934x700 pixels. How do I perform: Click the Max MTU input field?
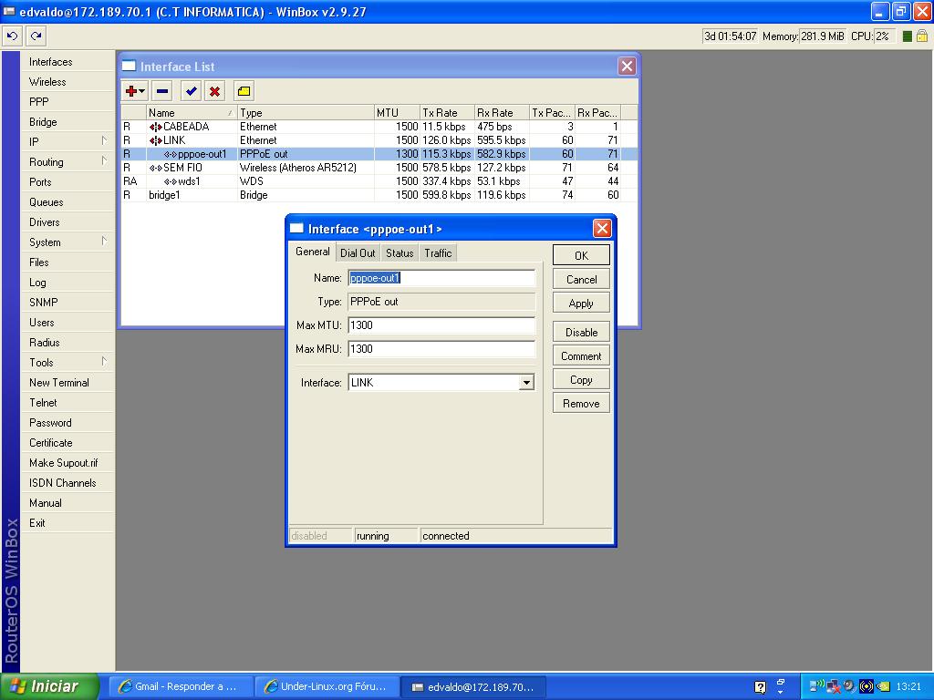coord(441,325)
